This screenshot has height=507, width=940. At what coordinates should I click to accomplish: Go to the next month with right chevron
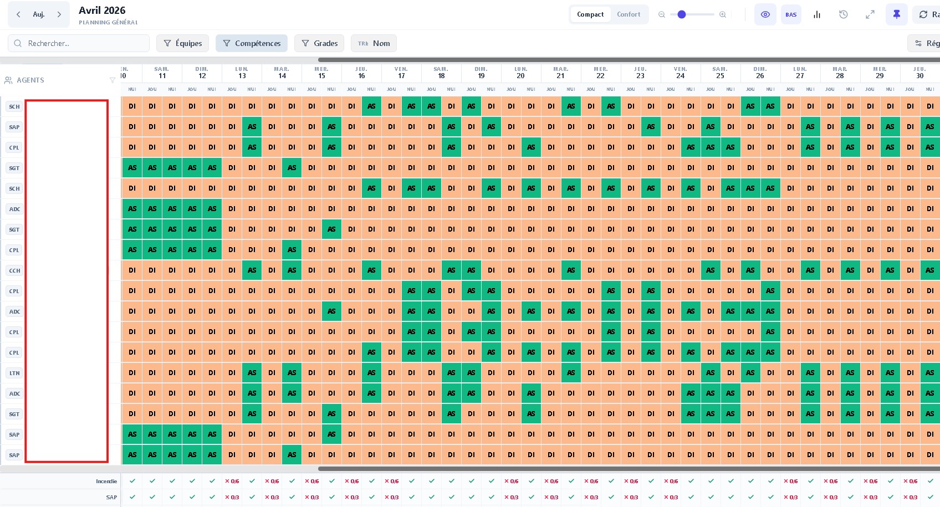59,14
